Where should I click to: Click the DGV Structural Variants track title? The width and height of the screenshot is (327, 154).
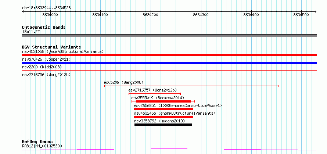point(51,47)
